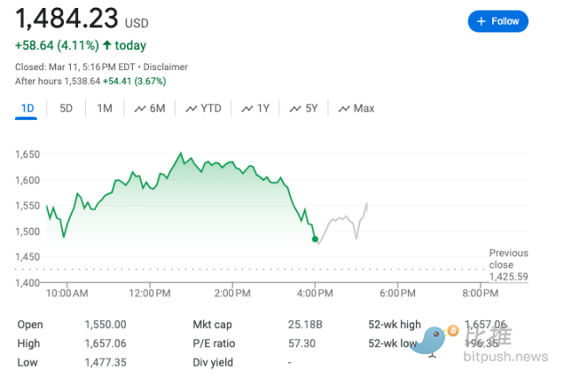Select the 1D time range tab
Screen dimensions: 564x378
(27, 109)
